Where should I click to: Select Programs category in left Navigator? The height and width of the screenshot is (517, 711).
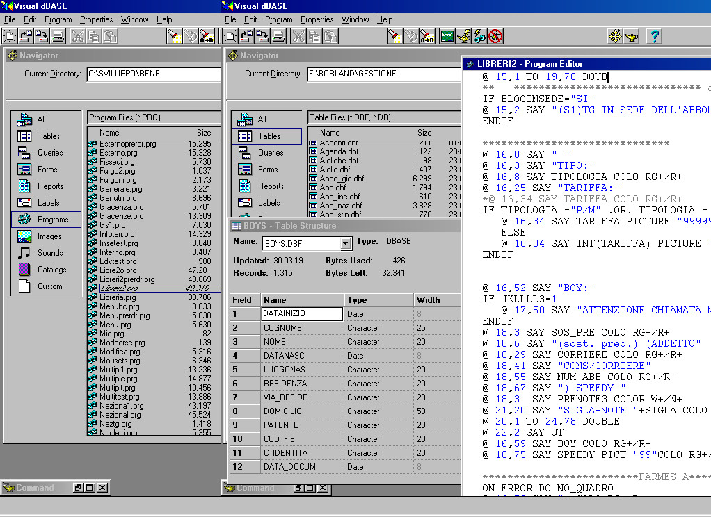tap(46, 220)
